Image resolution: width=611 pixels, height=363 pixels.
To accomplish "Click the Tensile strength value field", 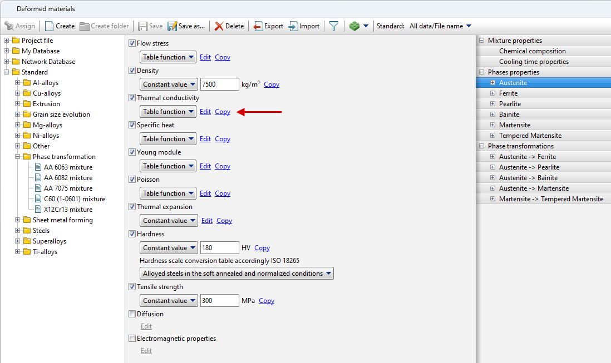I will click(219, 301).
